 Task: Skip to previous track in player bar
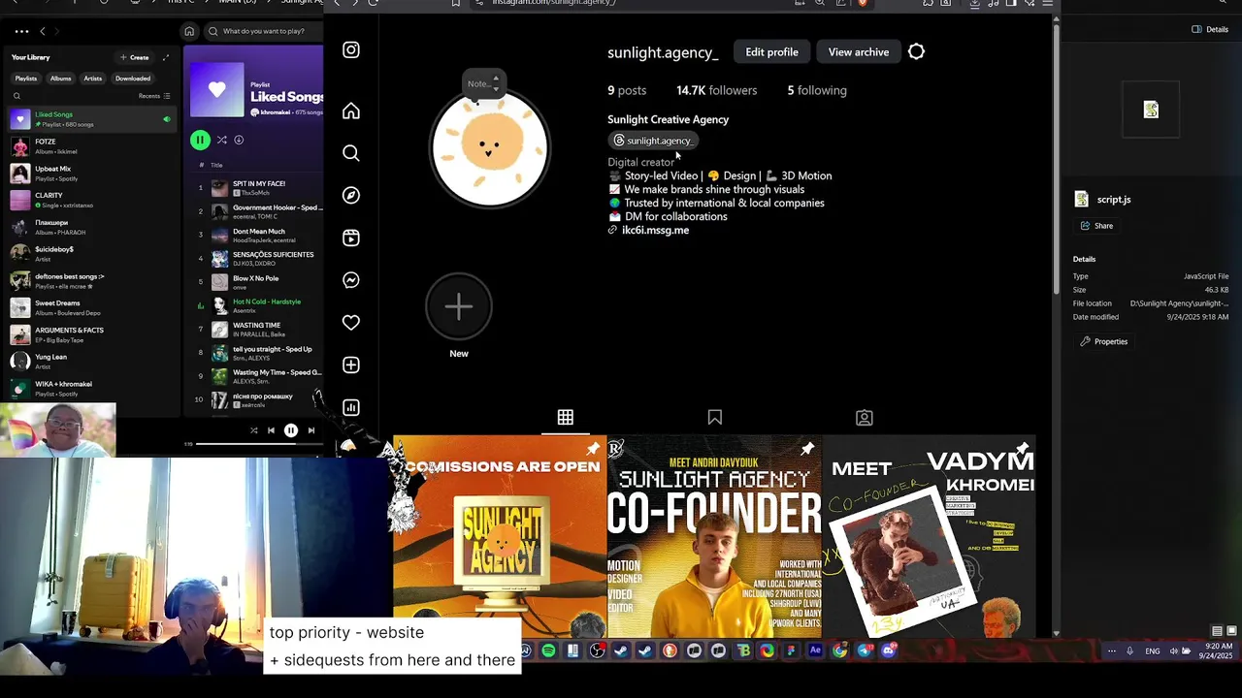point(271,430)
